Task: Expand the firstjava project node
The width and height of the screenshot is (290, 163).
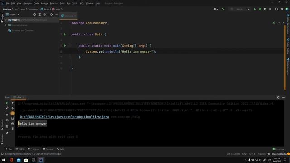Action: [x=6, y=20]
